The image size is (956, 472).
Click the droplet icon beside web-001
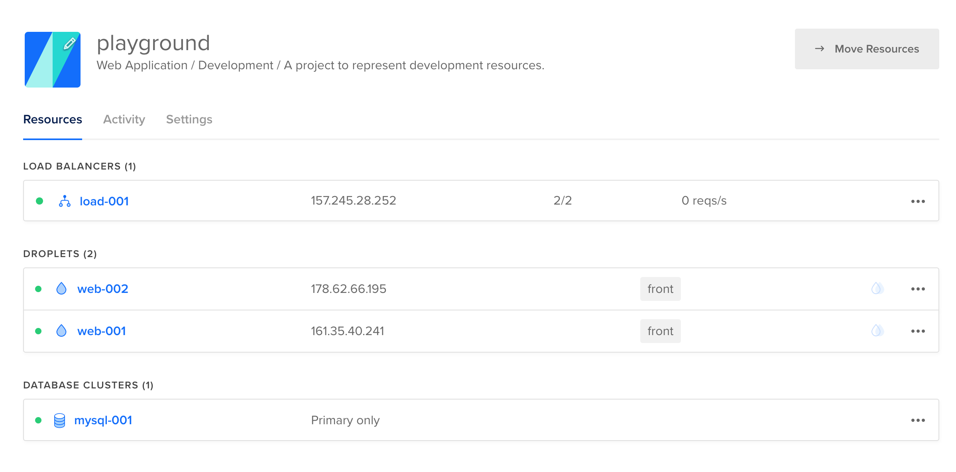pyautogui.click(x=61, y=331)
